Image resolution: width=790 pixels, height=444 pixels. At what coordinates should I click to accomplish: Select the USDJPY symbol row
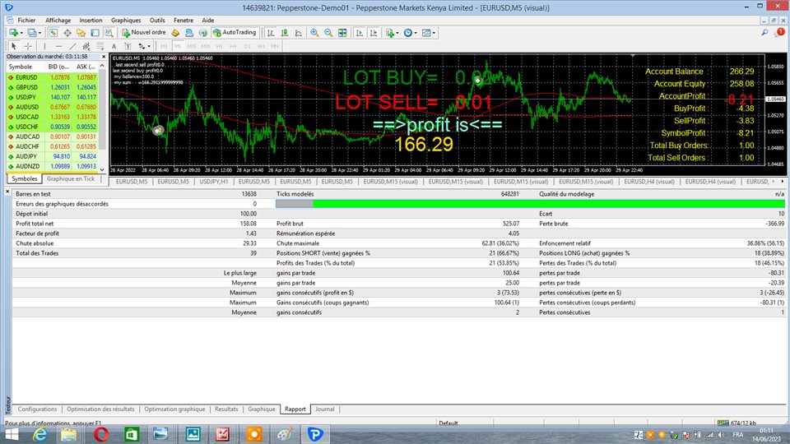click(52, 97)
